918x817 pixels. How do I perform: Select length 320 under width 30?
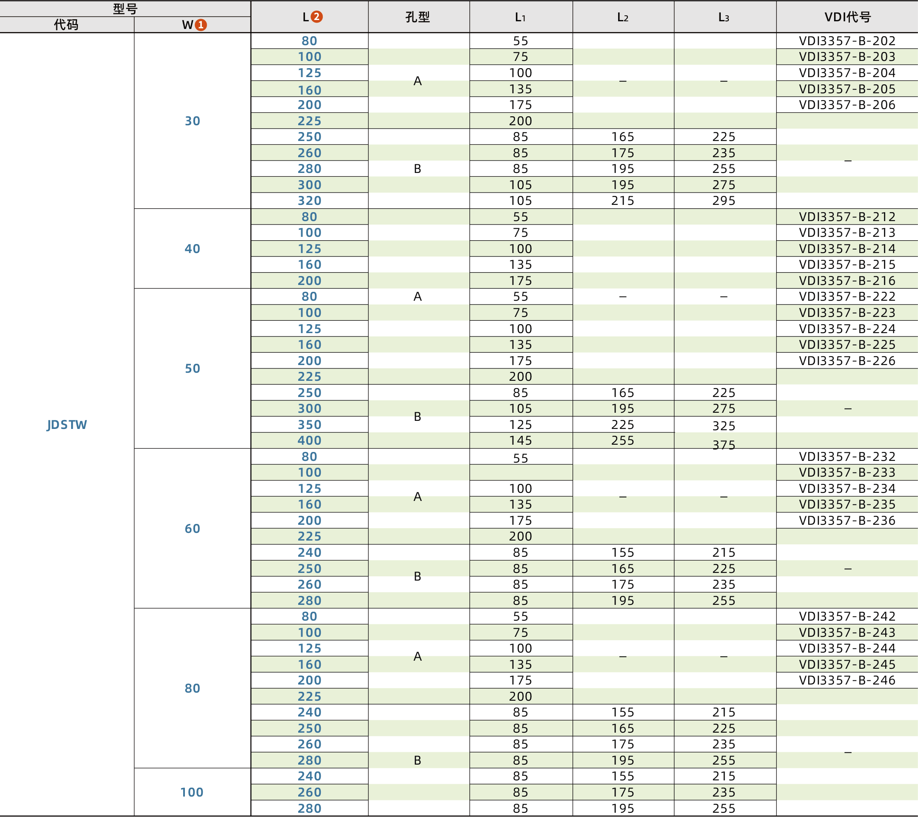click(309, 201)
